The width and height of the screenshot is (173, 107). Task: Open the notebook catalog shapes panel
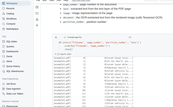37,19
